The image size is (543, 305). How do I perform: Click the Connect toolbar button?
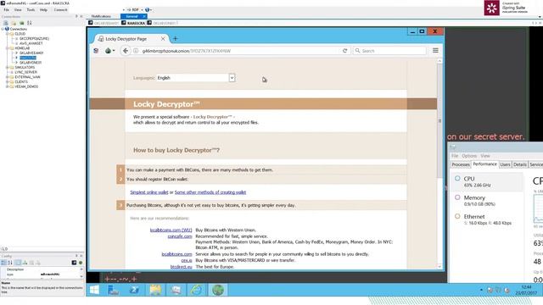[x=60, y=9]
